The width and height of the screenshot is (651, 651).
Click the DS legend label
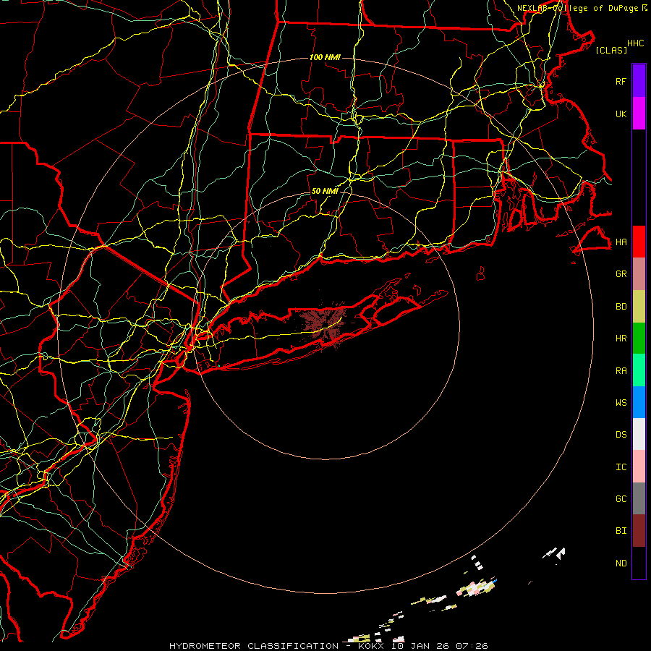621,435
